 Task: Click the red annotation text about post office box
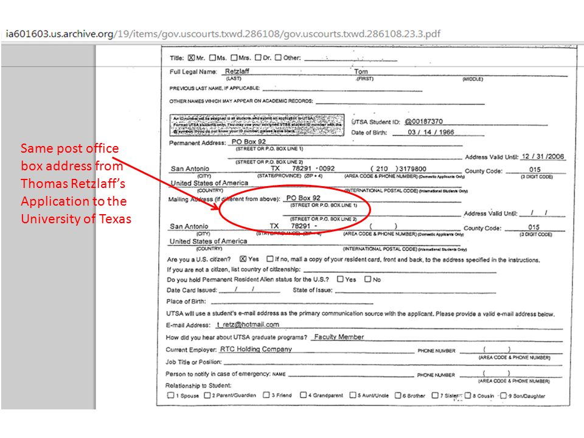pyautogui.click(x=76, y=183)
